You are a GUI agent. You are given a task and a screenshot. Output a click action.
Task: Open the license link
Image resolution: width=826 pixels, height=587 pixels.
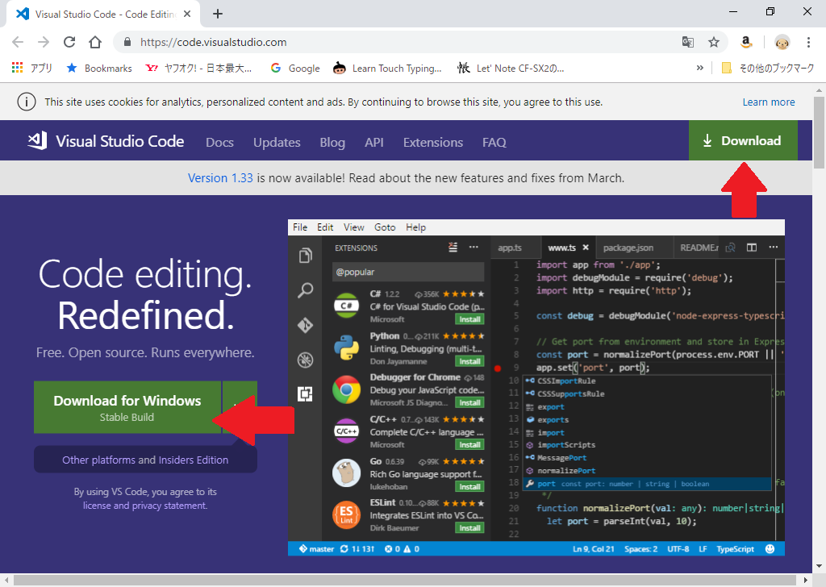pos(98,506)
